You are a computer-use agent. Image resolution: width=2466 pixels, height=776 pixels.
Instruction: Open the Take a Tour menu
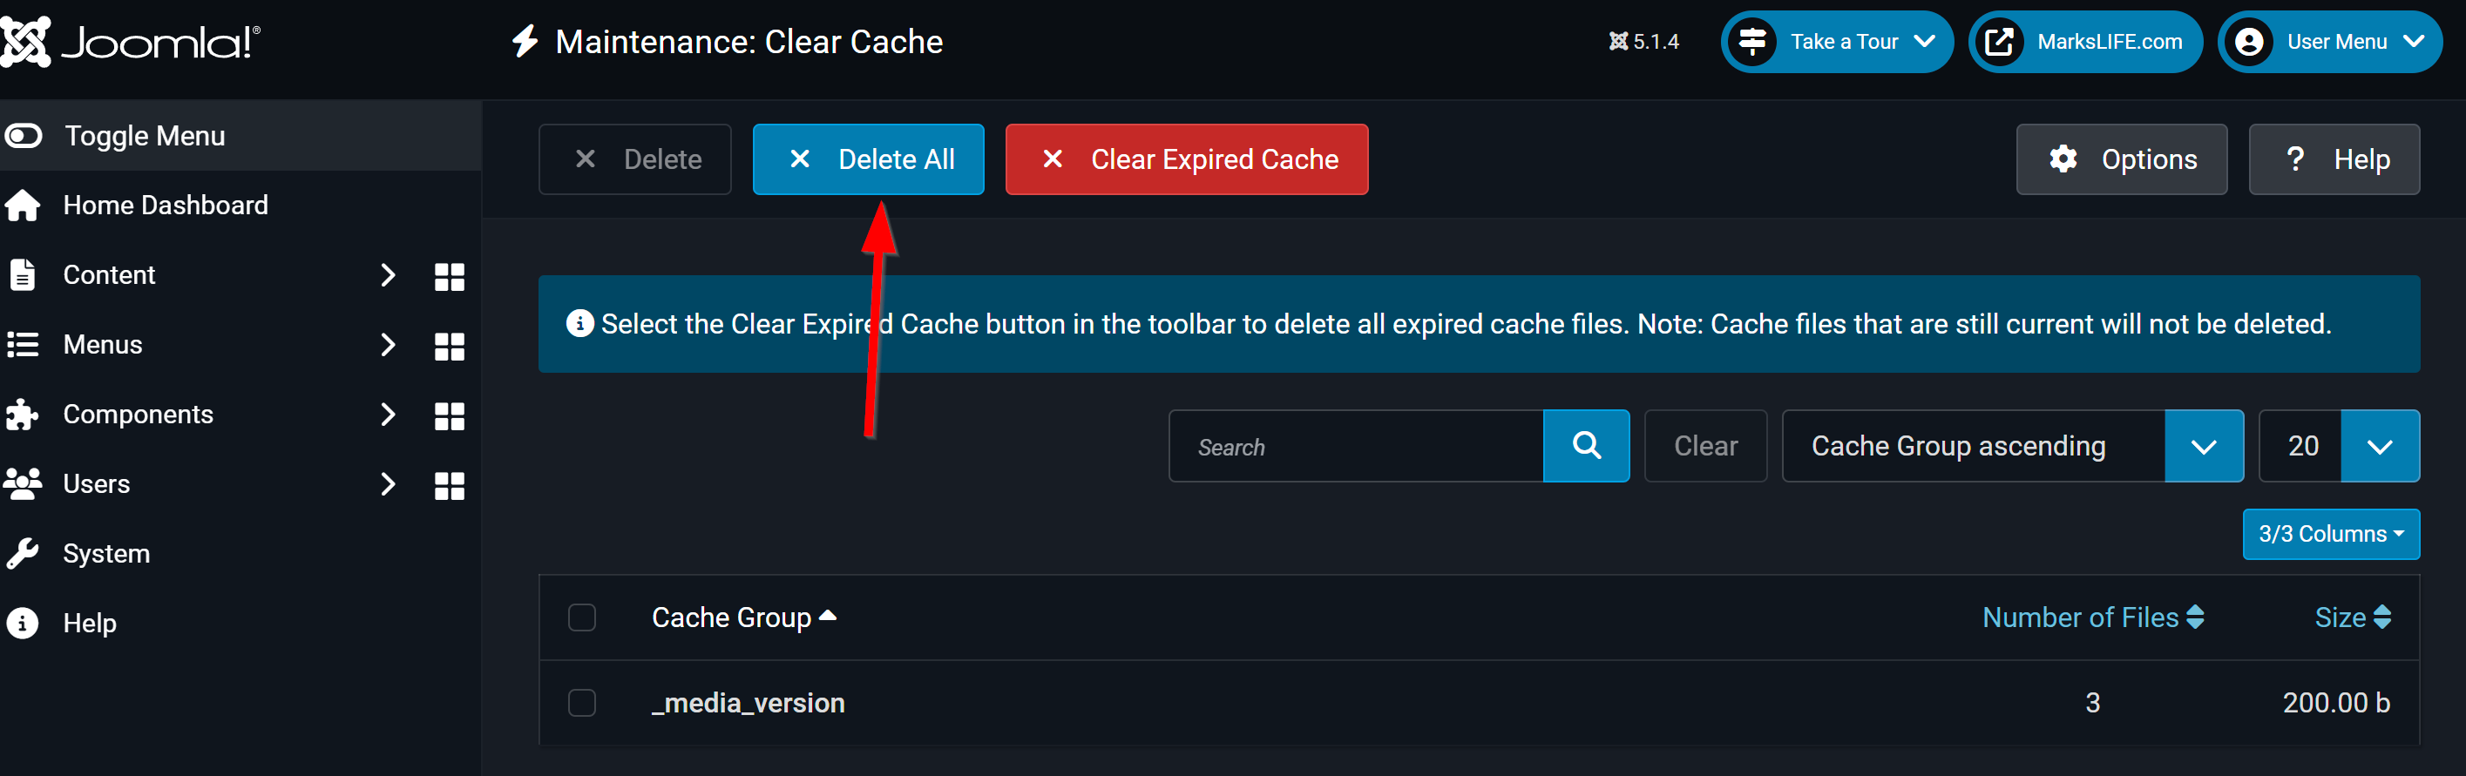point(1837,42)
